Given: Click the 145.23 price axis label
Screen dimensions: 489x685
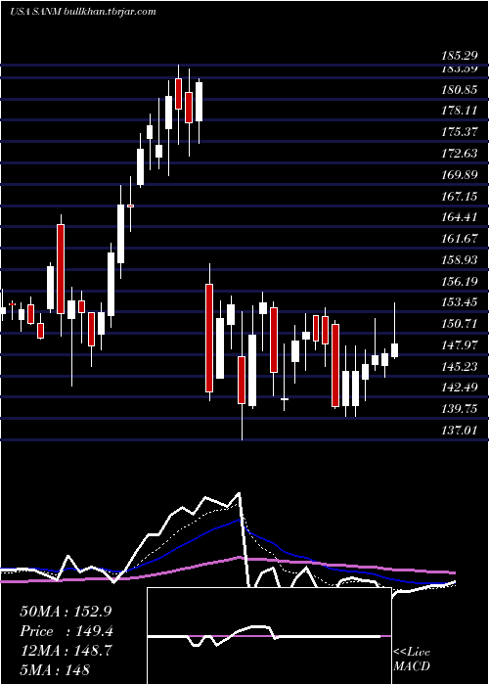Looking at the screenshot, I should click(460, 367).
